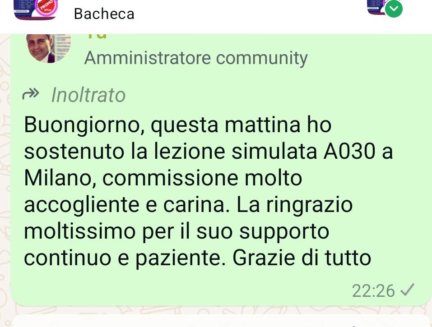Image resolution: width=432 pixels, height=327 pixels.
Task: Tap the sent checkmark tick
Action: [x=408, y=290]
